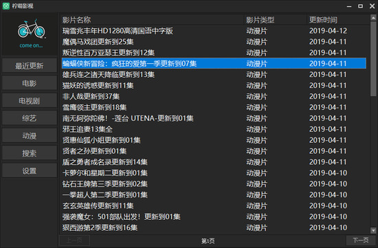Maximize the window
Screen dimensions: 378x248
coord(360,6)
